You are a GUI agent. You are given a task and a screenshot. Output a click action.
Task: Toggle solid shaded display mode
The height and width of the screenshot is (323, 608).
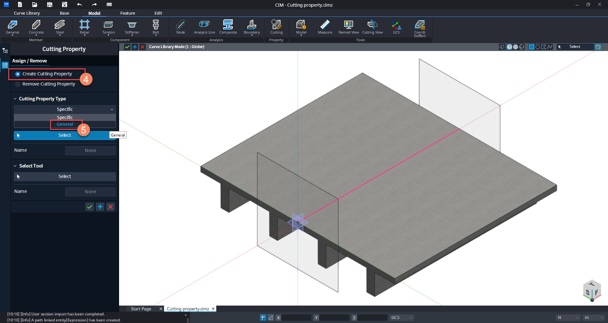(x=516, y=47)
